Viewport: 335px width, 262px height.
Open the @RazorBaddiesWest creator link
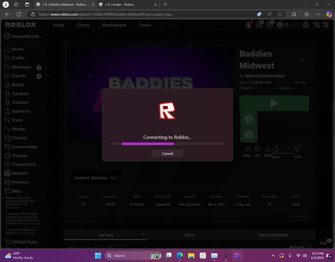click(x=265, y=76)
